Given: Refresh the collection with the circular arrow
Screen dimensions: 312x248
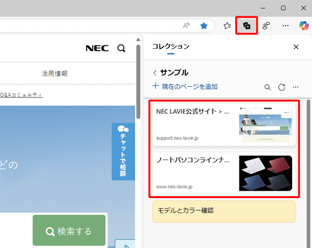Looking at the screenshot, I should pyautogui.click(x=281, y=87).
